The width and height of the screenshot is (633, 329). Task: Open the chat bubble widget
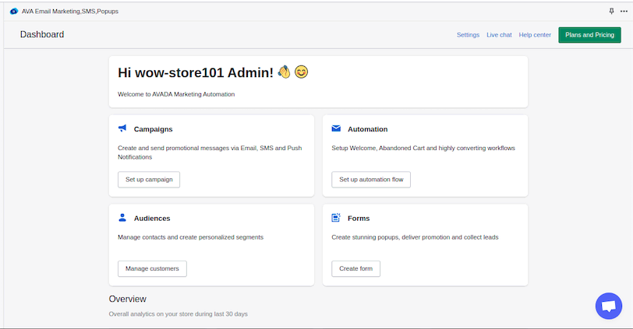tap(609, 306)
